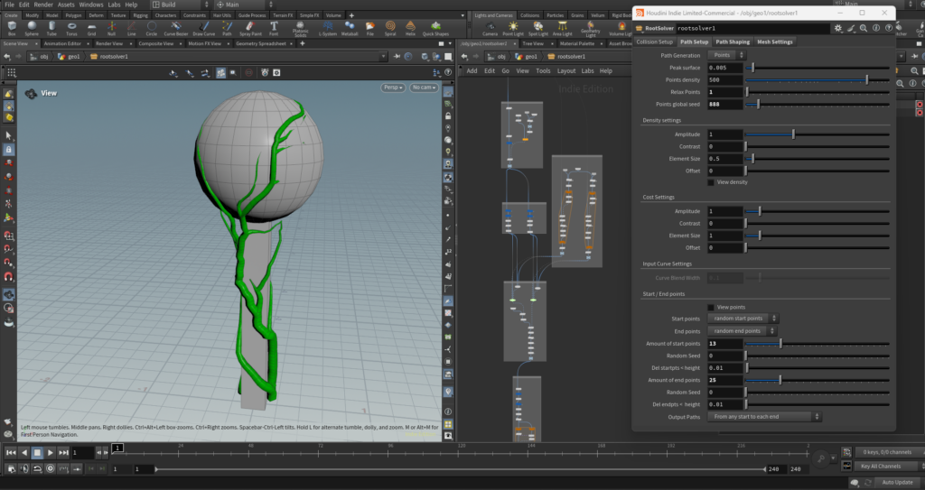The height and width of the screenshot is (490, 925).
Task: Expand the Persp camera view menu
Action: (x=393, y=88)
